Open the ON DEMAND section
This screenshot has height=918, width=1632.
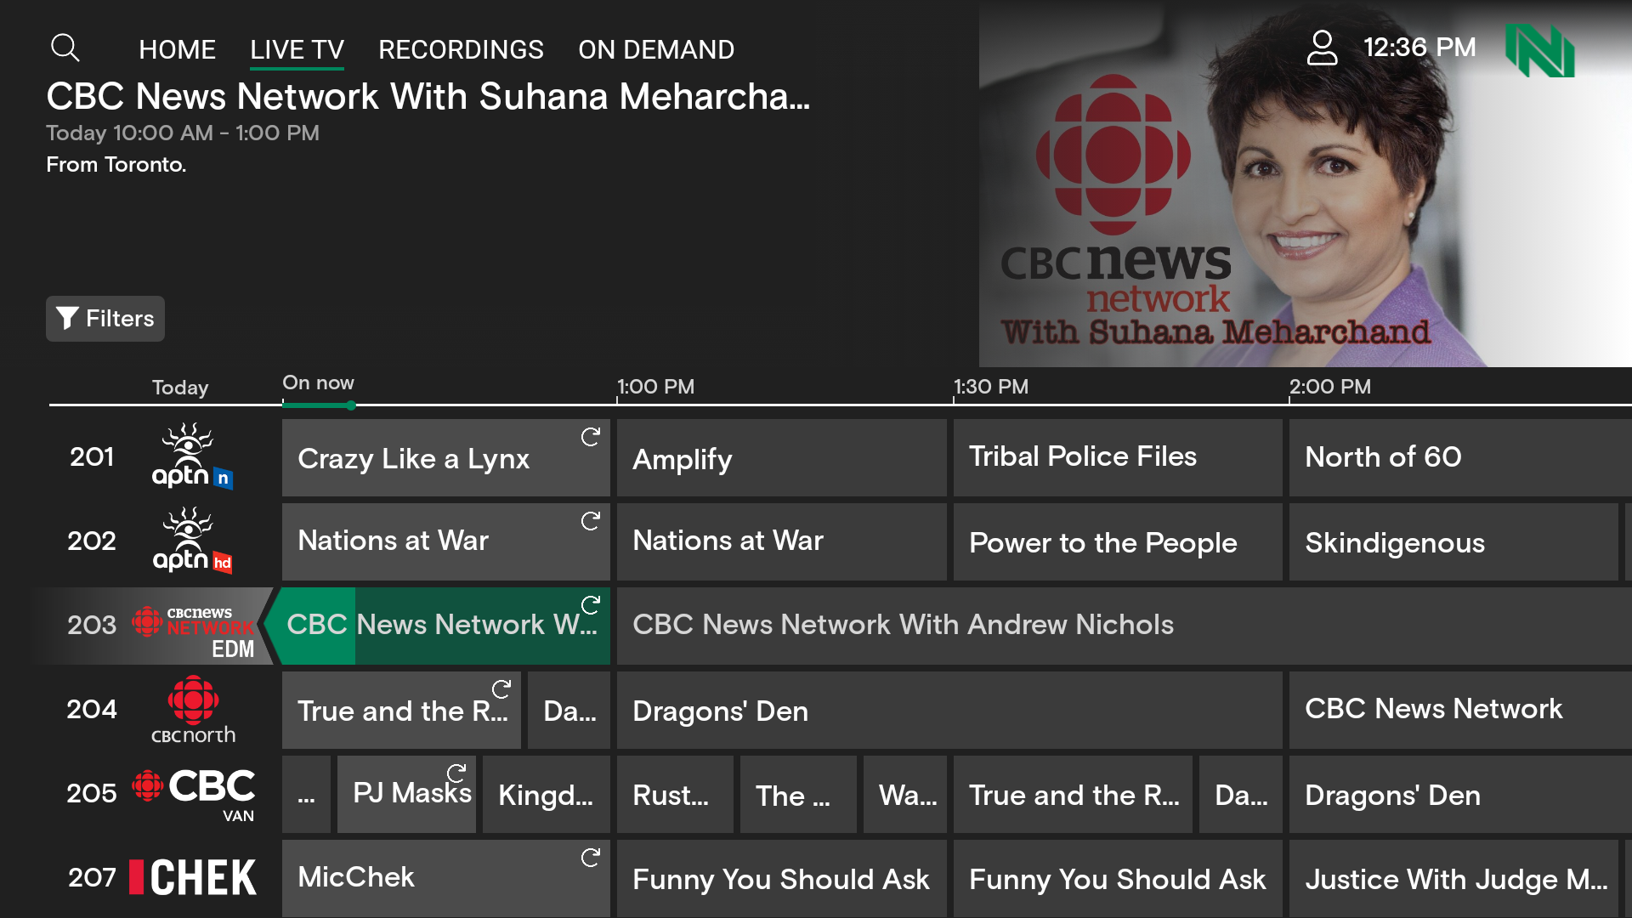(656, 49)
